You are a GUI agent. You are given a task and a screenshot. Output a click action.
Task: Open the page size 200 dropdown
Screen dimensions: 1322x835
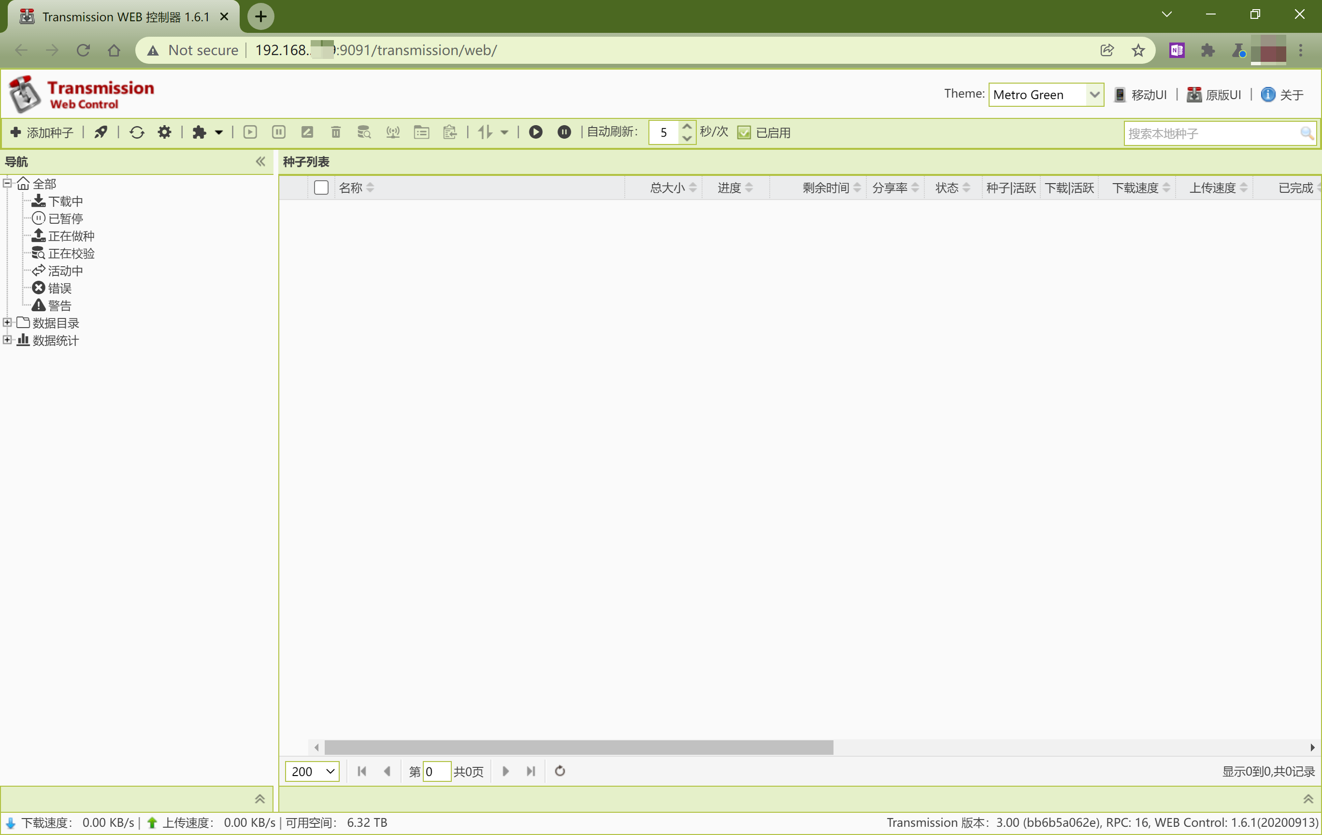(312, 771)
